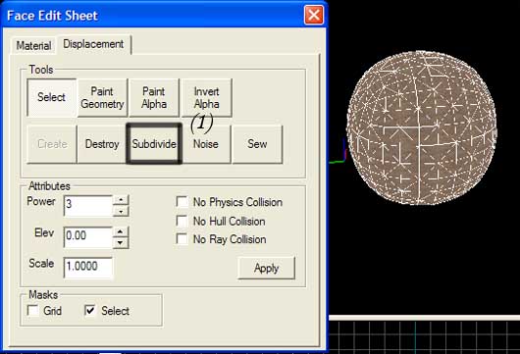Click the Destroy displacement button
This screenshot has height=354, width=520.
pyautogui.click(x=102, y=144)
